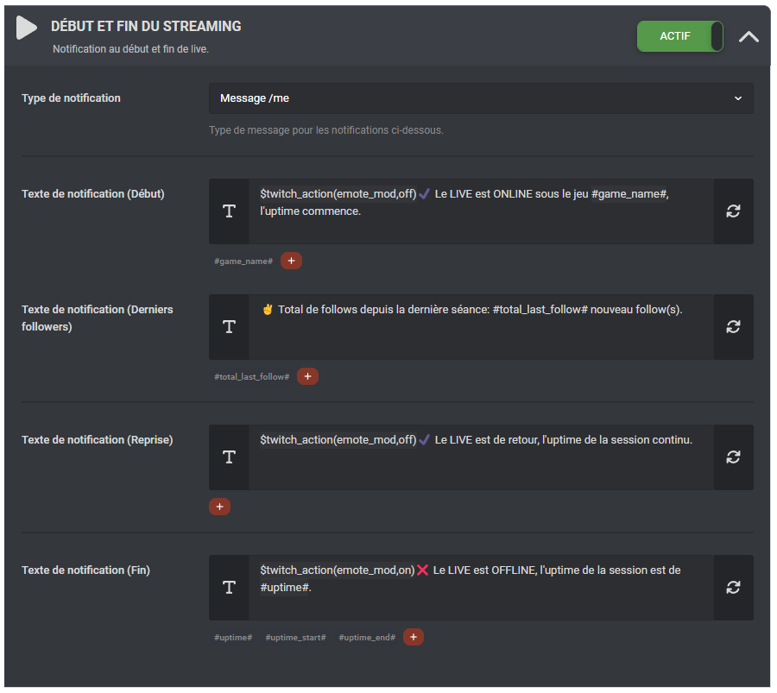
Task: Open the Type de notification dropdown
Action: point(481,98)
